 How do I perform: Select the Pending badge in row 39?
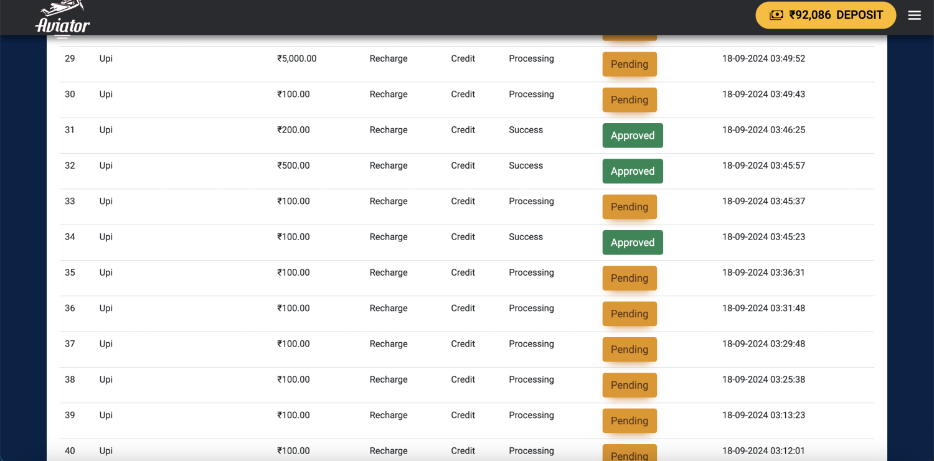click(x=629, y=421)
